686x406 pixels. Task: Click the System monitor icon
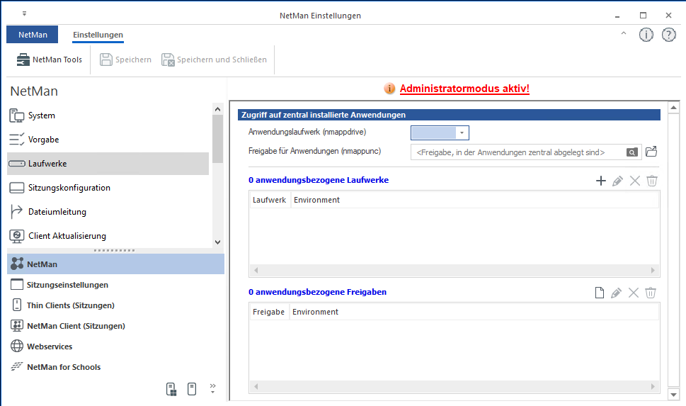[16, 115]
